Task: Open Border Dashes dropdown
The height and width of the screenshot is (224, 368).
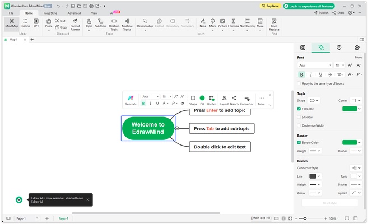Action: pos(356,151)
